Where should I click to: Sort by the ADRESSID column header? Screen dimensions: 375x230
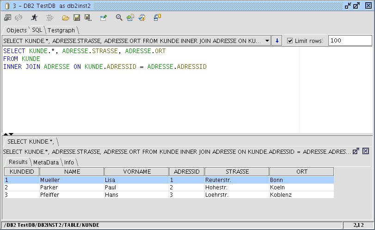tap(187, 171)
